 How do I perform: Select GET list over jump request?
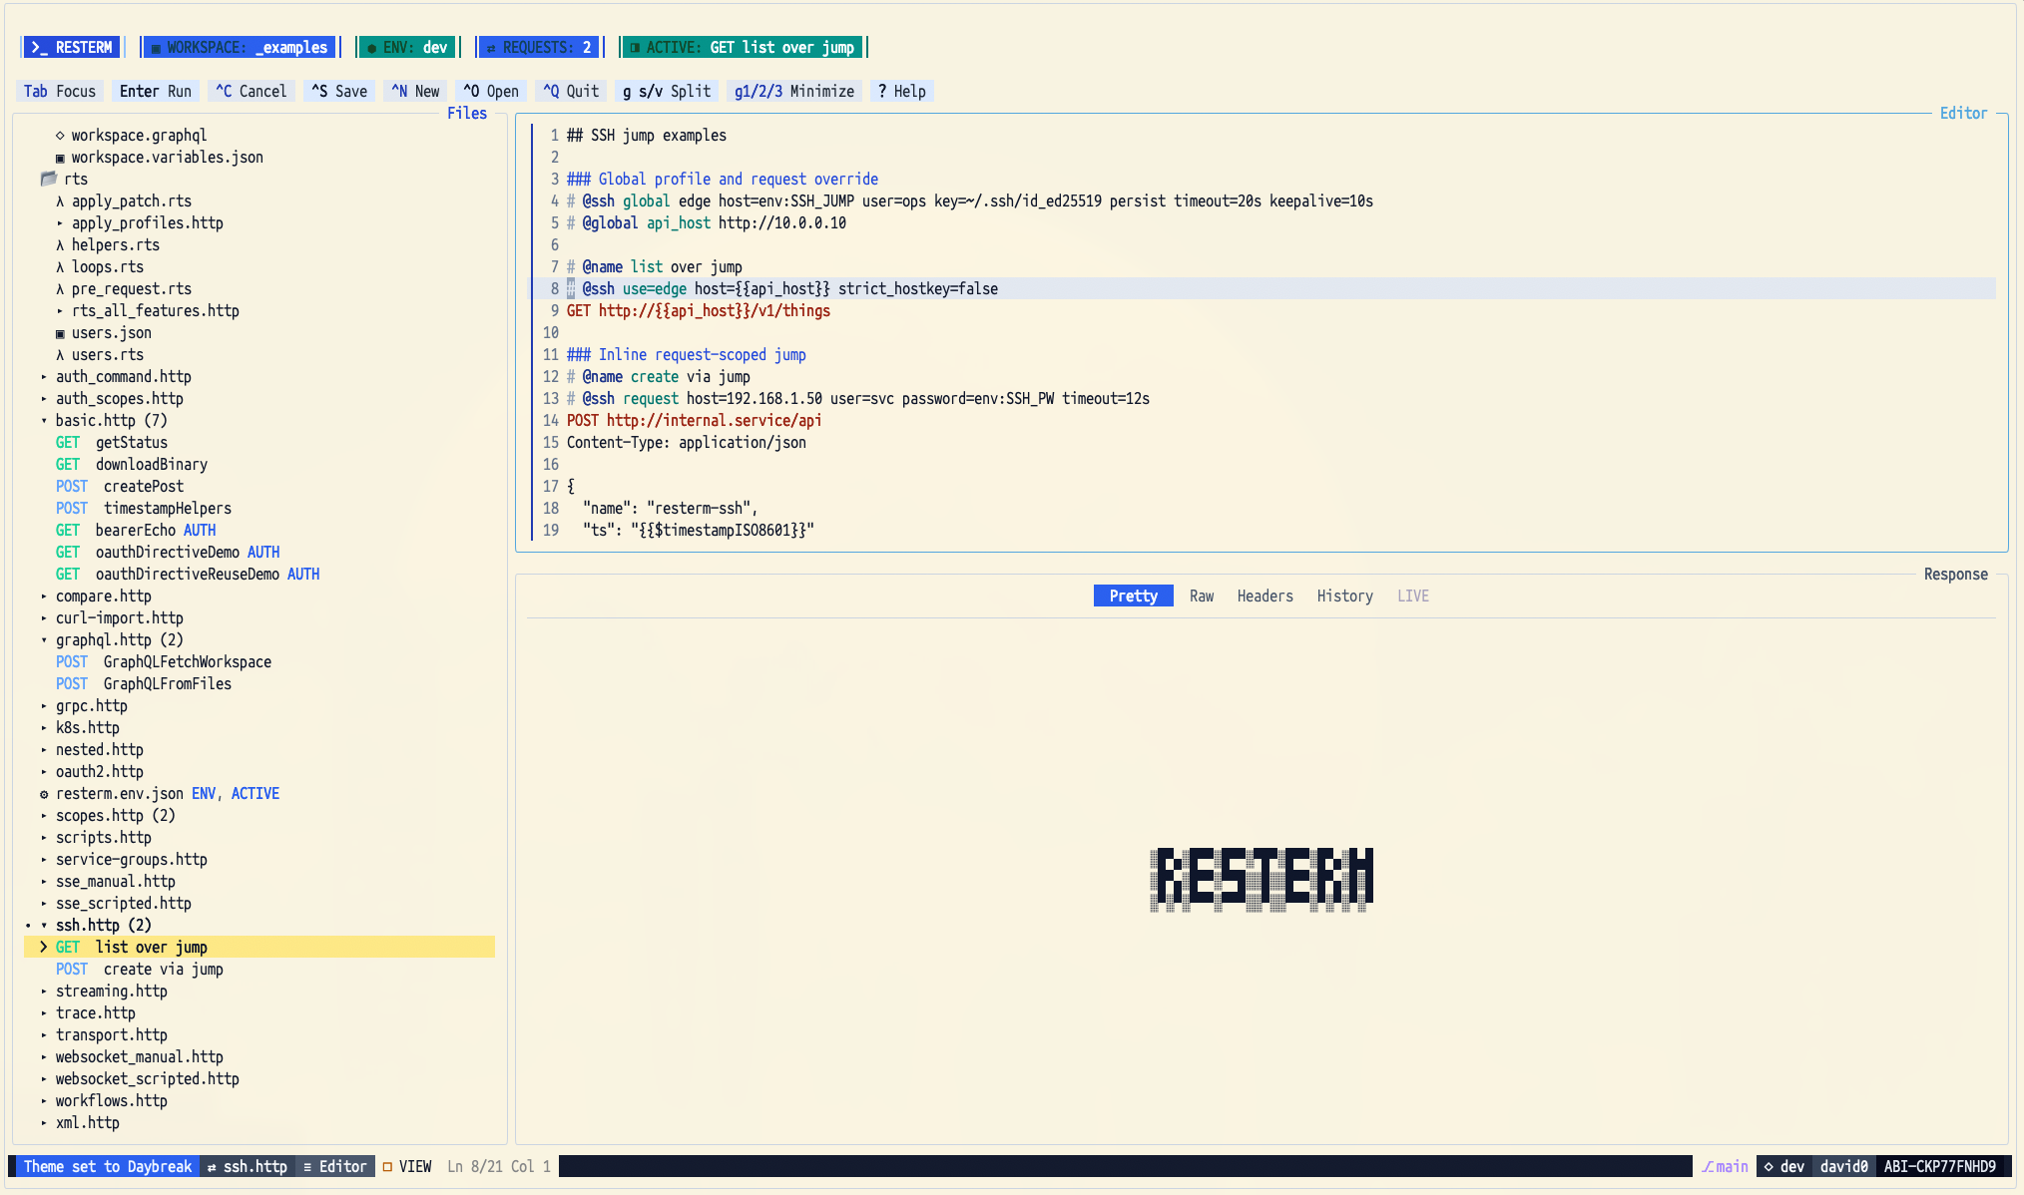pos(259,947)
